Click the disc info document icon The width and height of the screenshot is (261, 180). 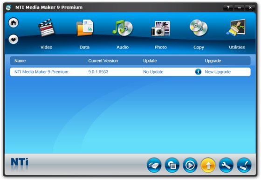[x=172, y=165]
